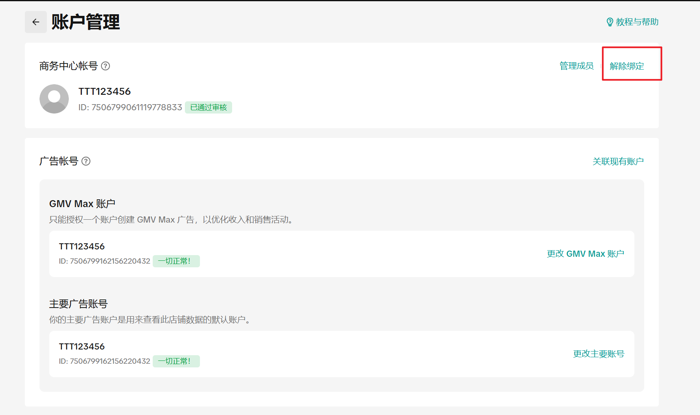
Task: Click 一切正常 badge in GMV Max section
Action: click(176, 261)
